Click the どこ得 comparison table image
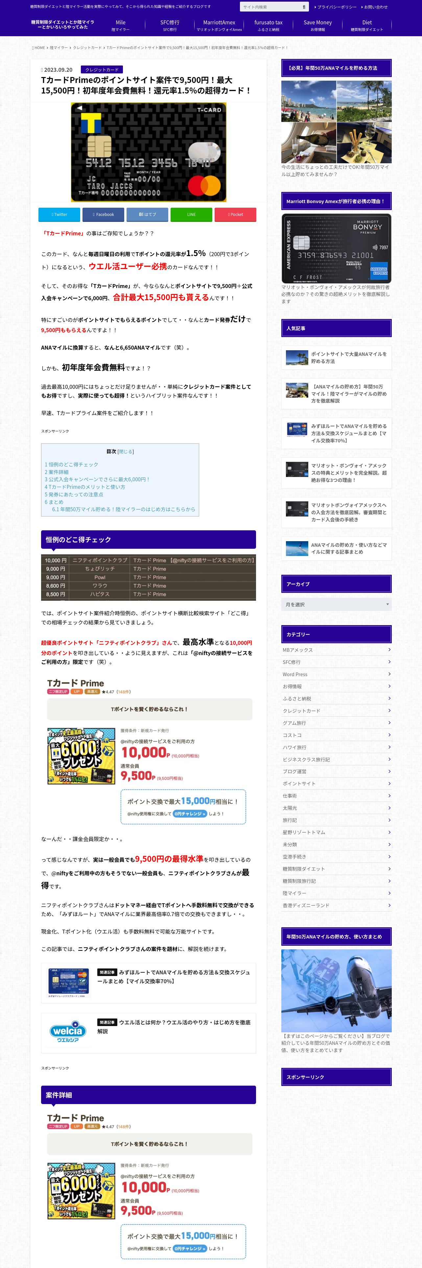Image resolution: width=422 pixels, height=1268 pixels. (148, 577)
